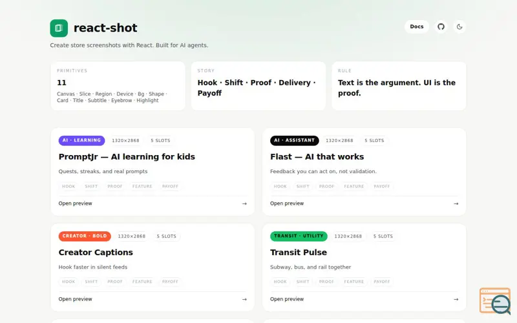
Task: Click the Creator Captions heading
Action: point(96,252)
